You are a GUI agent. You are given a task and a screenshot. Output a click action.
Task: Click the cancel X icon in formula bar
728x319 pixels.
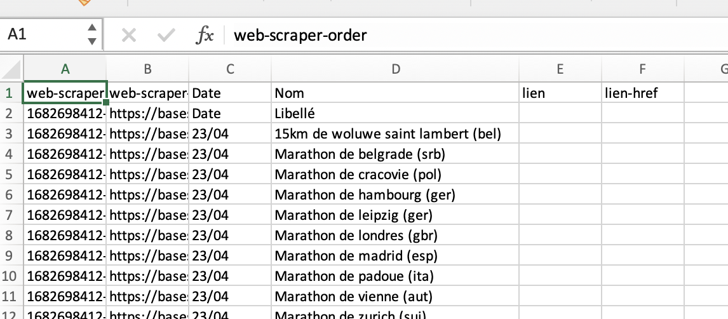(x=129, y=35)
